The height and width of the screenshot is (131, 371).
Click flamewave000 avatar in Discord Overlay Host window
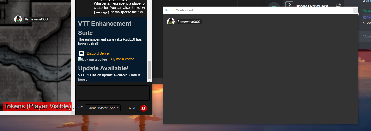tap(171, 22)
